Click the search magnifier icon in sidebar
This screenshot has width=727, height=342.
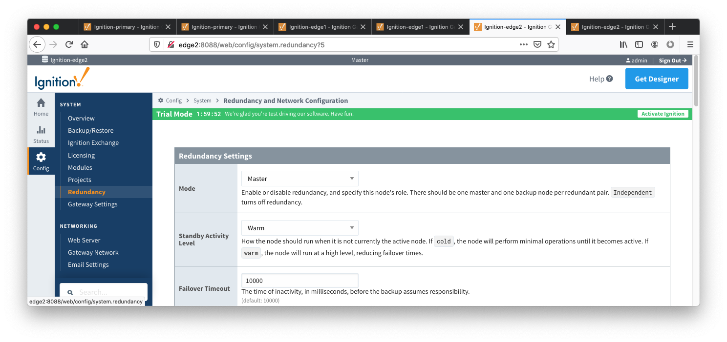[x=70, y=293]
